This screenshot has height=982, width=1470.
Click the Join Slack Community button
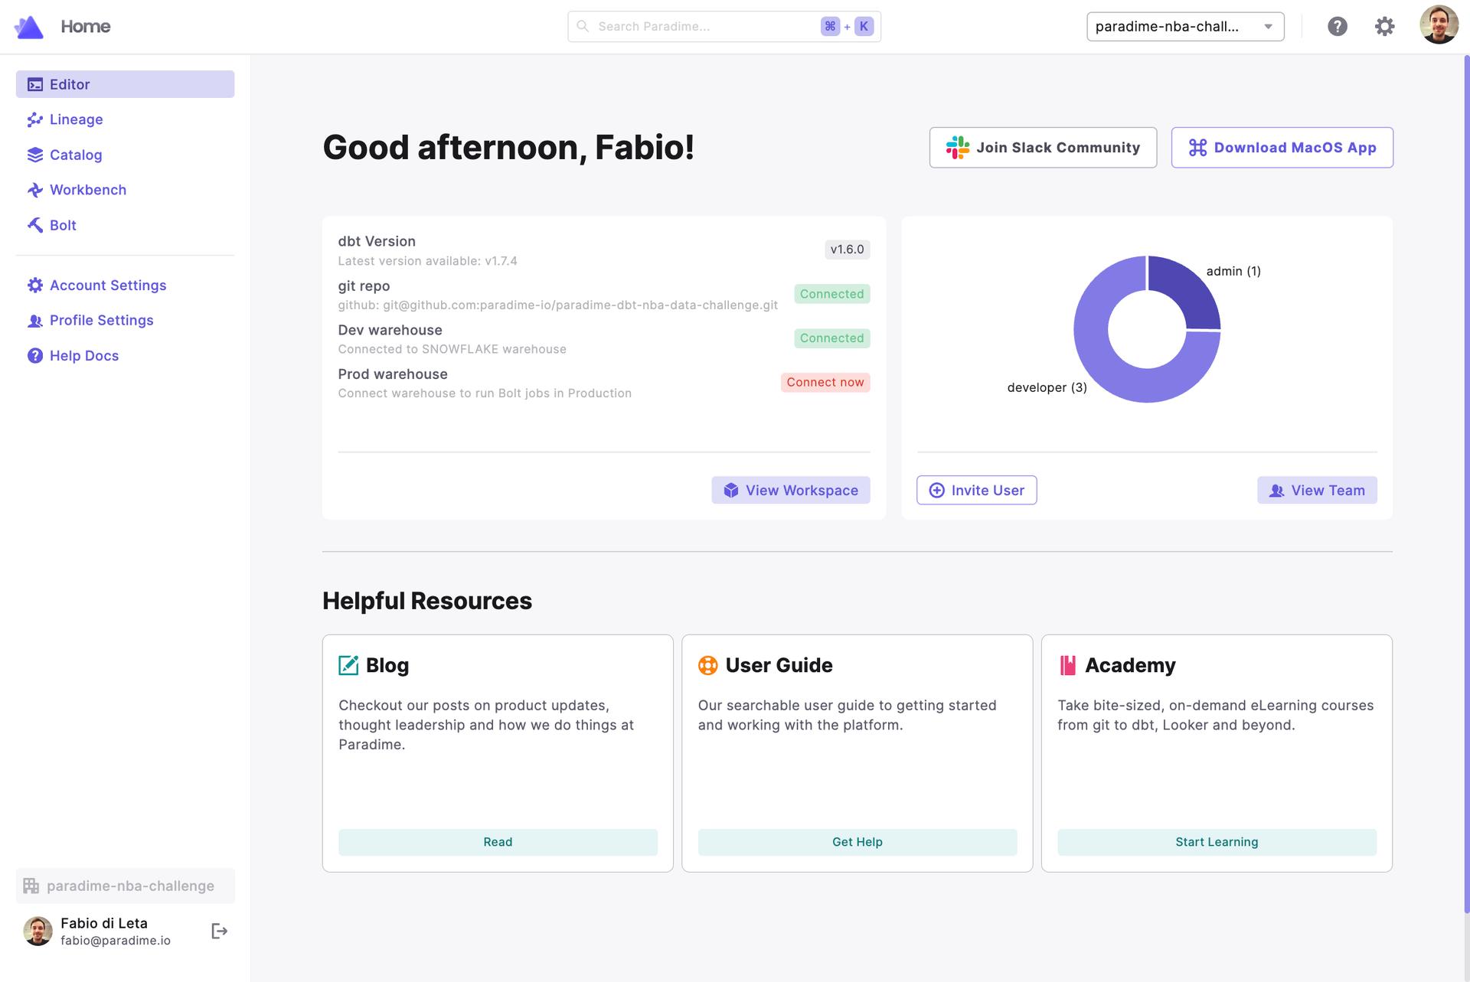tap(1043, 148)
